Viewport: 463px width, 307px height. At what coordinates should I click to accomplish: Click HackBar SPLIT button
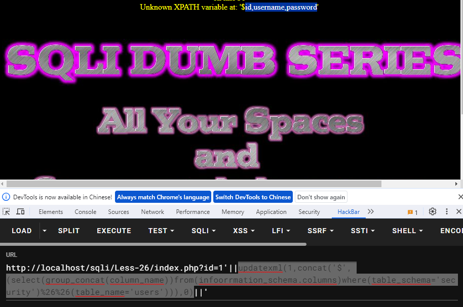click(69, 231)
